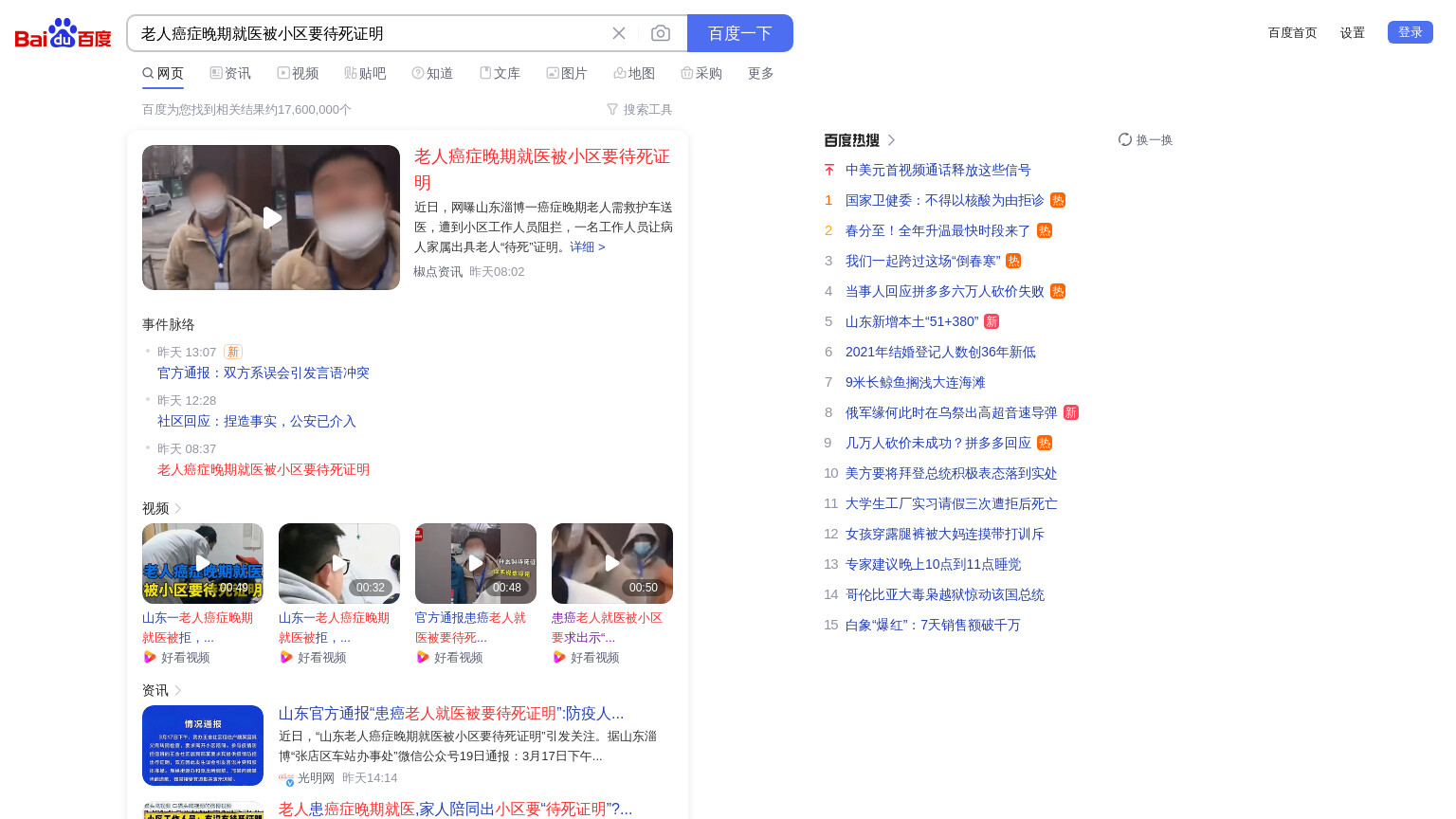1456x819 pixels.
Task: Open hot search 春分至！全年升温最快时段来了
Action: tap(938, 230)
